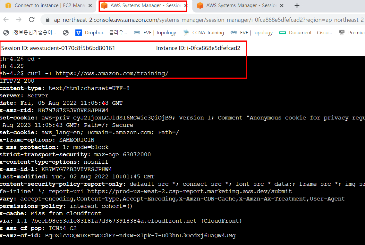Close the Connect to instance EC2 tab
This screenshot has height=245, width=365.
click(90, 5)
